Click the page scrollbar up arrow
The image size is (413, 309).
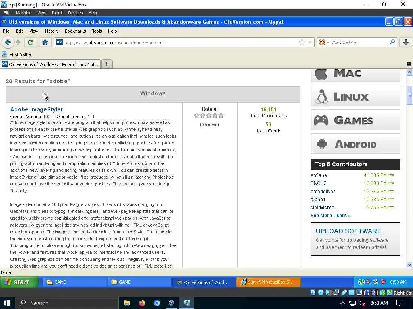coord(409,72)
